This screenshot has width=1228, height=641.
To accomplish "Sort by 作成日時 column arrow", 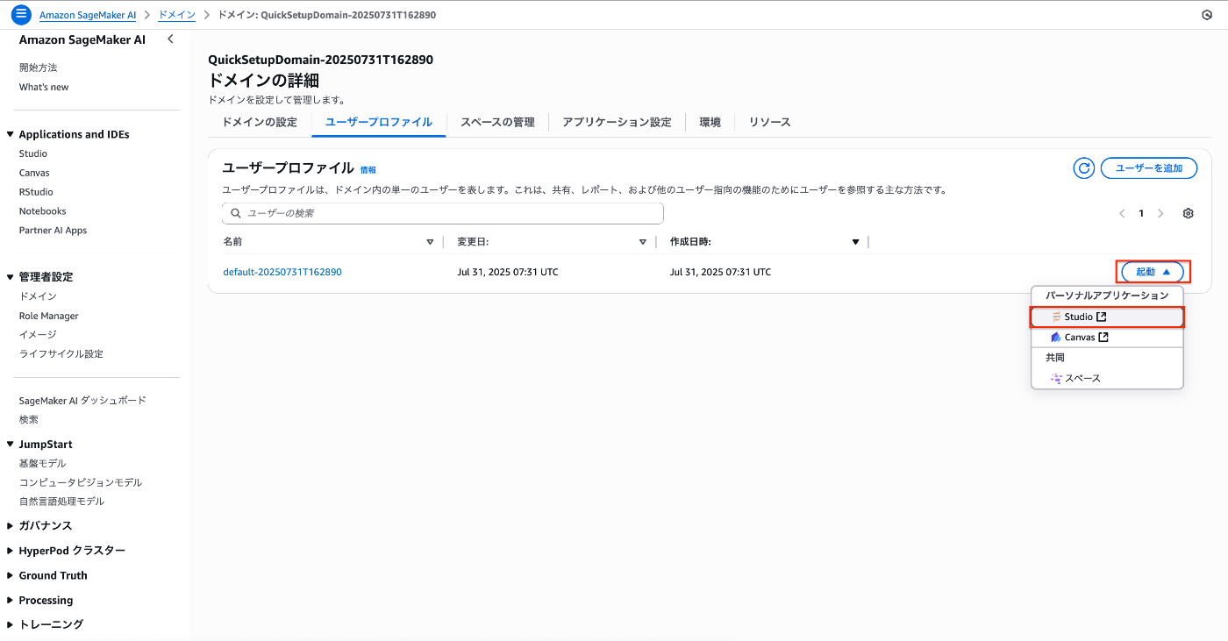I will click(855, 242).
